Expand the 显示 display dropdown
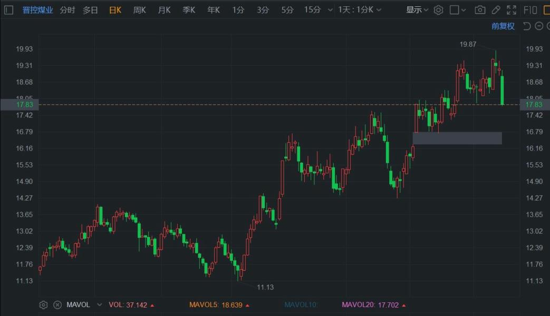Image resolution: width=550 pixels, height=316 pixels. (x=417, y=9)
